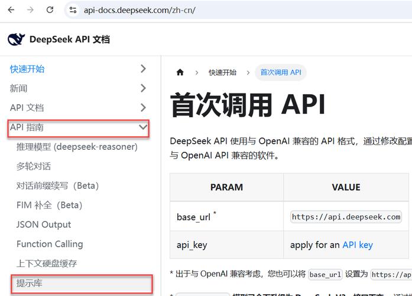
Task: Open 推理模型 (deepseek-reasoner) page
Action: pos(77,147)
